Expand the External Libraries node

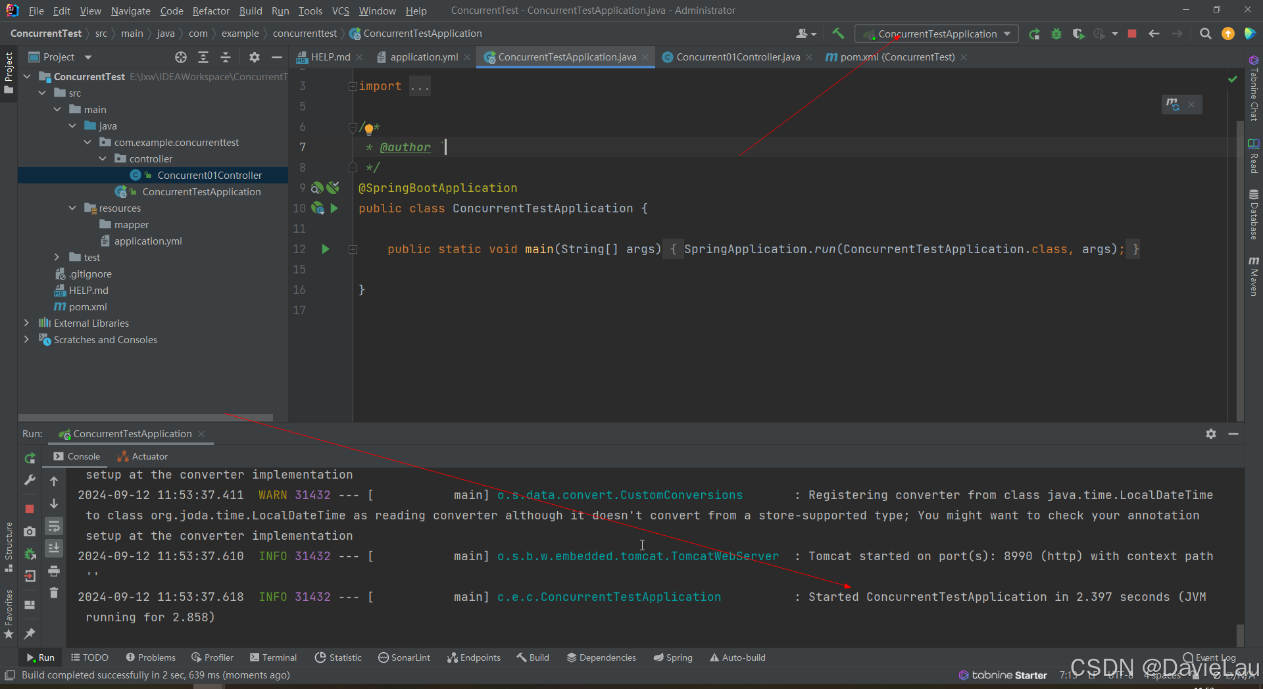[x=26, y=323]
